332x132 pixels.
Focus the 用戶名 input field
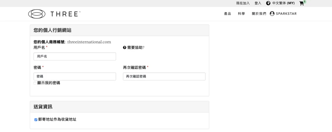[75, 56]
